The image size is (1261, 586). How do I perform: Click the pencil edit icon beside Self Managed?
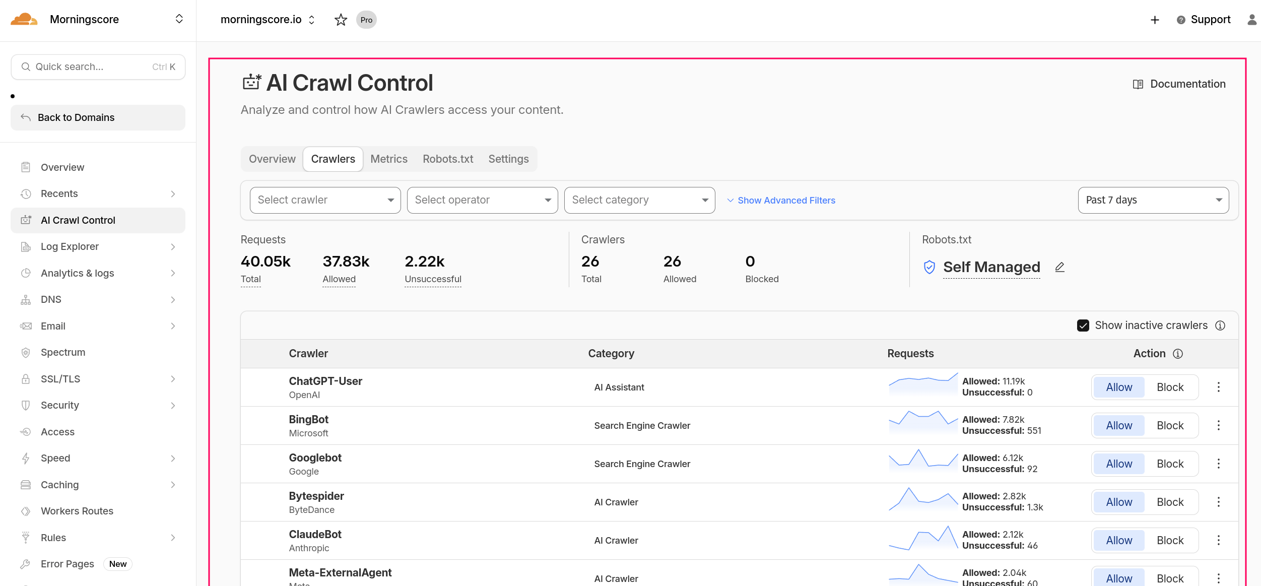(x=1059, y=267)
